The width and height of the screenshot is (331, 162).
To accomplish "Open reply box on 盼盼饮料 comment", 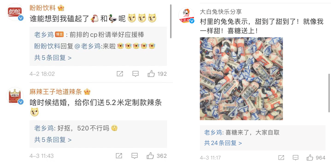I will pos(135,74).
